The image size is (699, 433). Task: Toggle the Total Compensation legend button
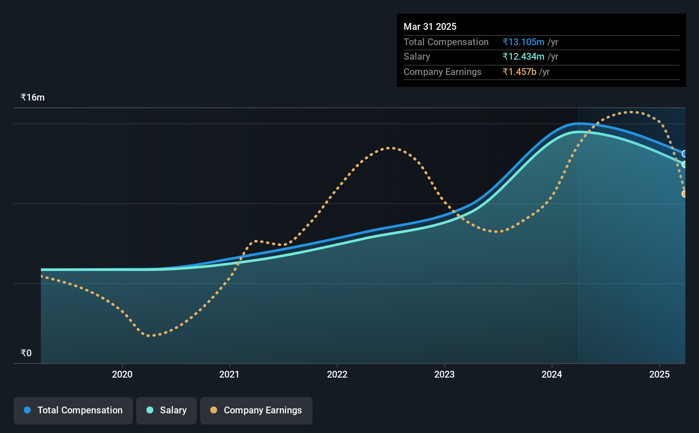point(73,410)
